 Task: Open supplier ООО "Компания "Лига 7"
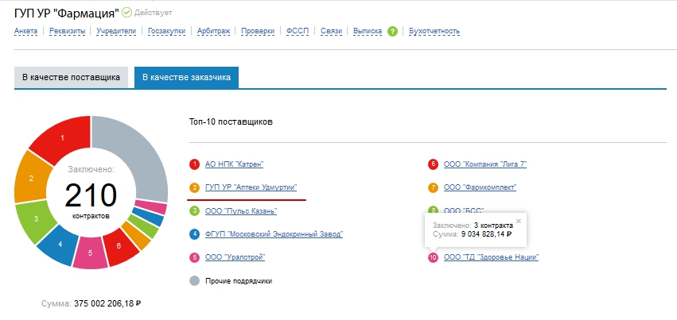point(485,164)
